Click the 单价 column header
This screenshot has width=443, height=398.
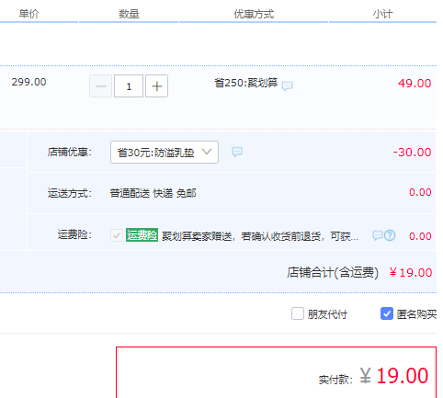pos(28,14)
